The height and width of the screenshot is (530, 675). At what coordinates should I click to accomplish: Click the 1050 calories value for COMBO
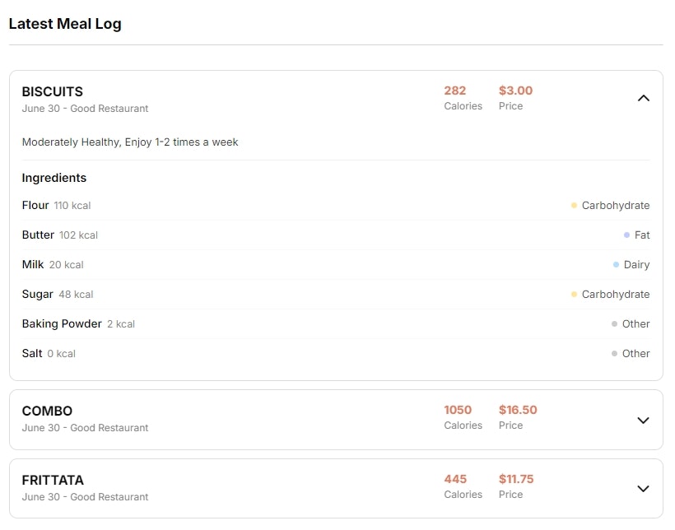(458, 410)
